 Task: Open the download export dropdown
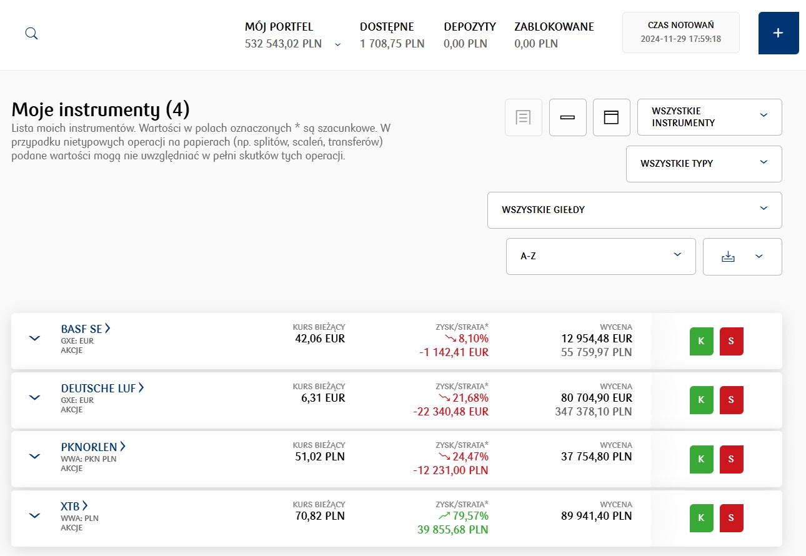click(742, 256)
